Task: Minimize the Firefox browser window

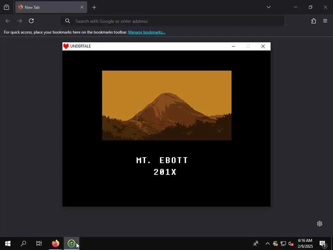Action: [x=296, y=7]
